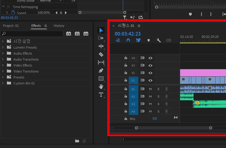Toggle V1 track targeting
This screenshot has width=226, height=148.
tap(133, 80)
